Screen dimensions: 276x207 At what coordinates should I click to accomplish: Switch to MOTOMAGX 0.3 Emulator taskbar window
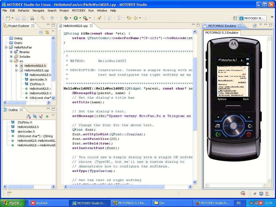click(x=131, y=203)
